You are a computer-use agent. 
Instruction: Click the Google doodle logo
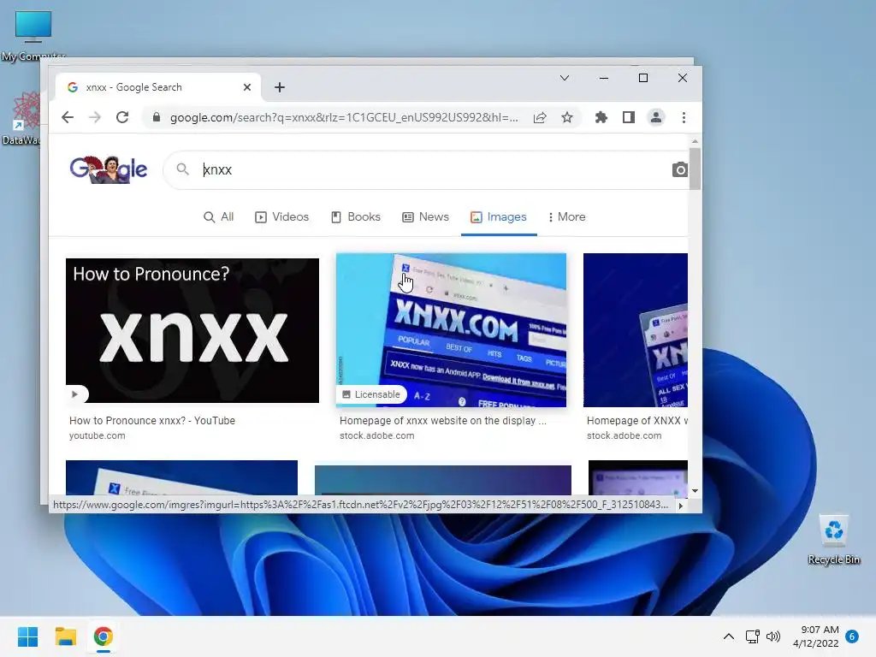point(109,169)
